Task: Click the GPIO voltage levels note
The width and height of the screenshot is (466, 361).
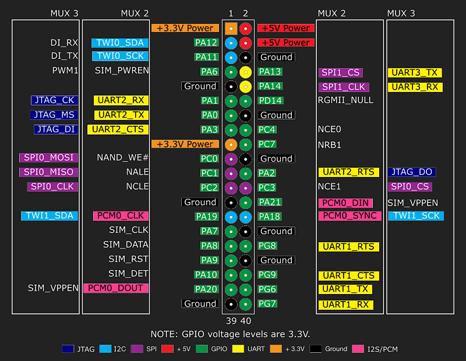Action: coord(230,334)
